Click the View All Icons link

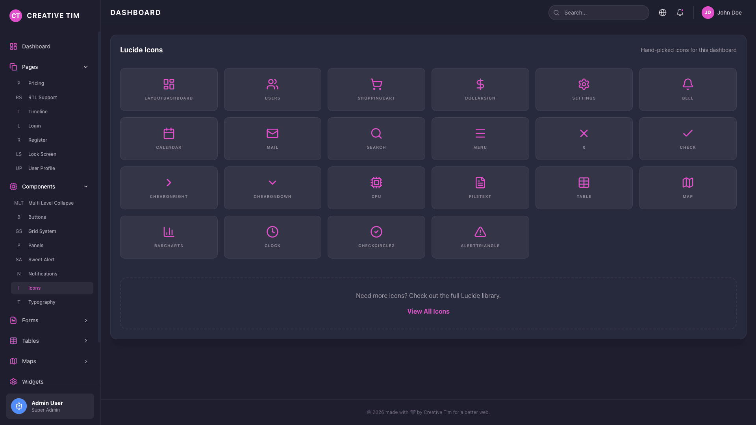click(x=428, y=311)
